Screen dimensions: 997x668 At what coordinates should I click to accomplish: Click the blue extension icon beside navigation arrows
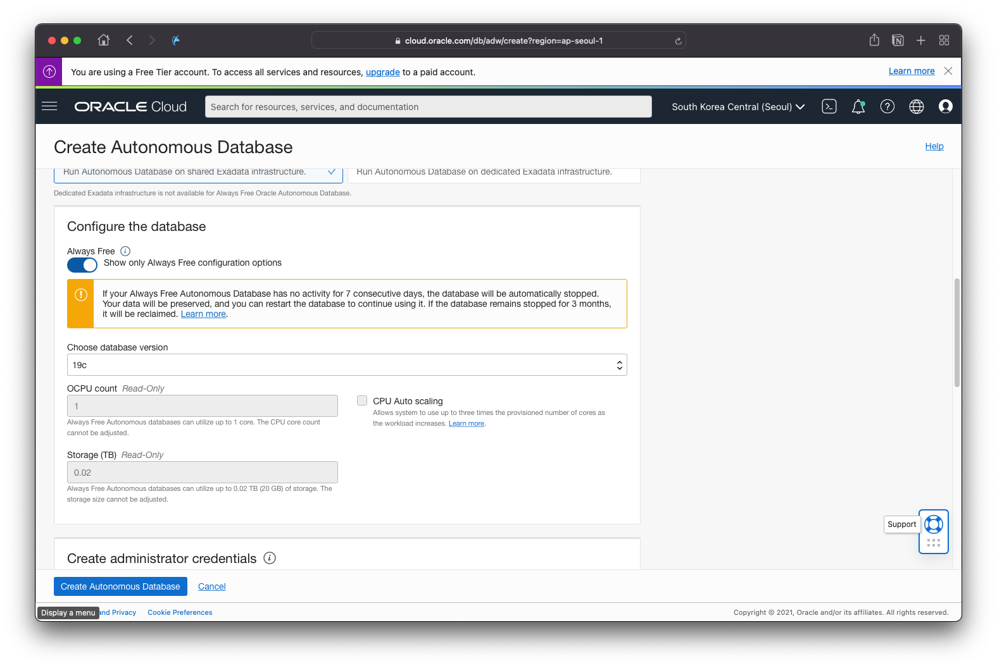(176, 40)
